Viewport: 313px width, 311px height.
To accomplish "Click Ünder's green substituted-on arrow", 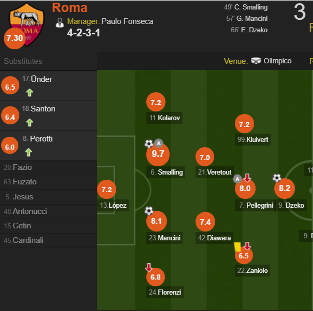I will [30, 93].
